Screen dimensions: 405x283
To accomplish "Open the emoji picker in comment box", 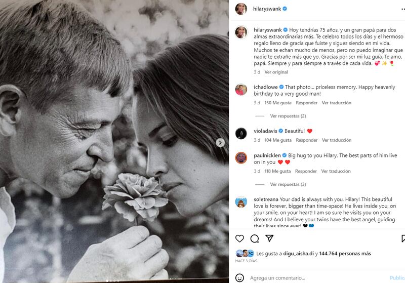I will click(240, 278).
